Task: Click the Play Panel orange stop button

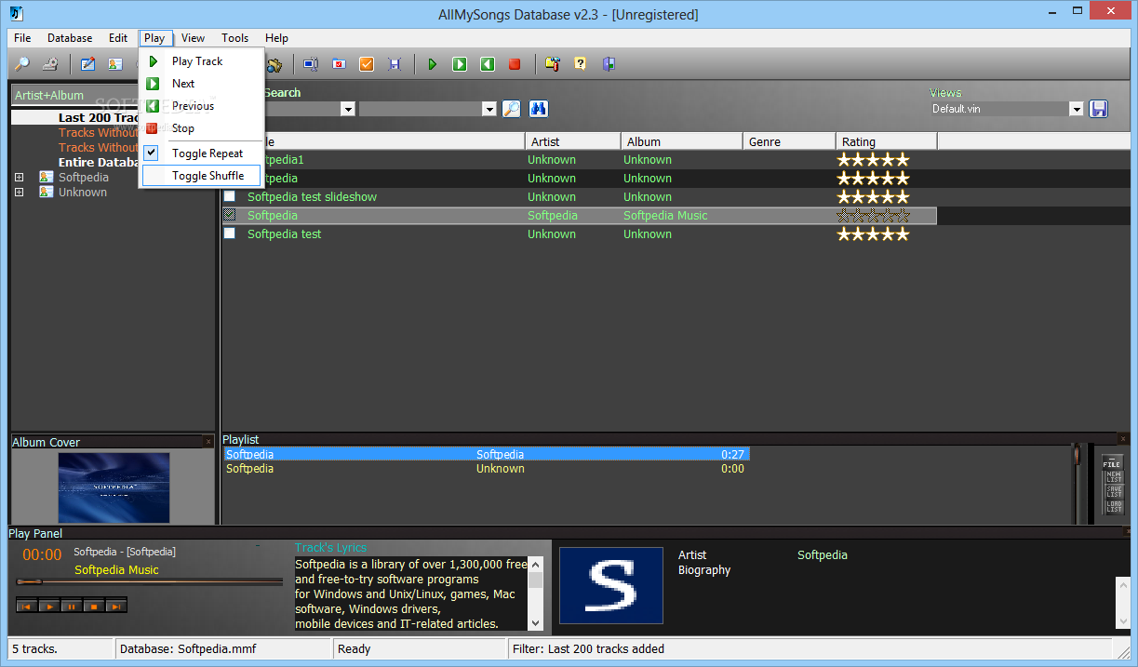Action: click(x=94, y=606)
